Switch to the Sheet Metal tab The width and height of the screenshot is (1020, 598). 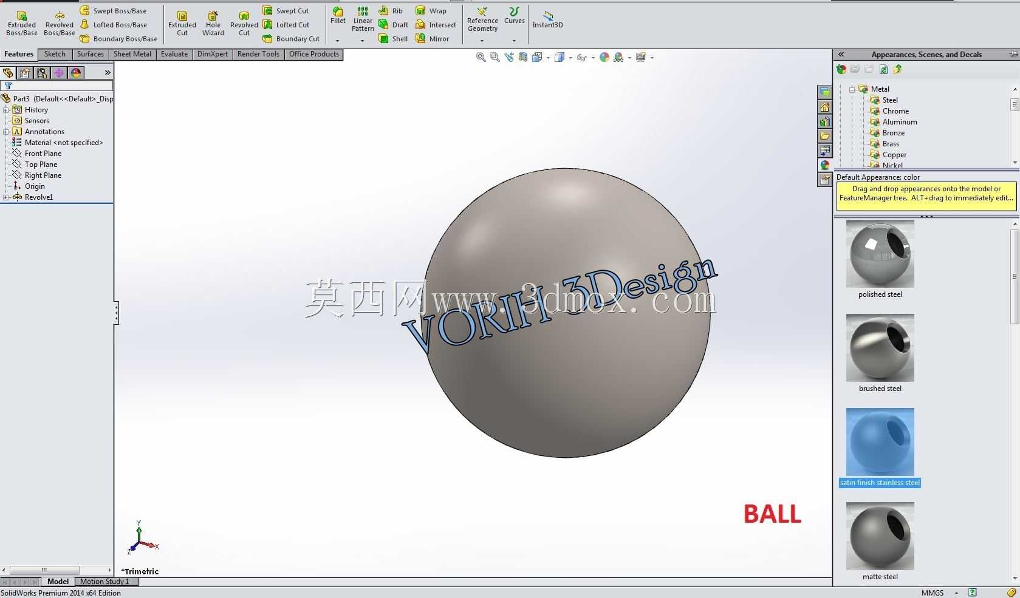point(132,54)
